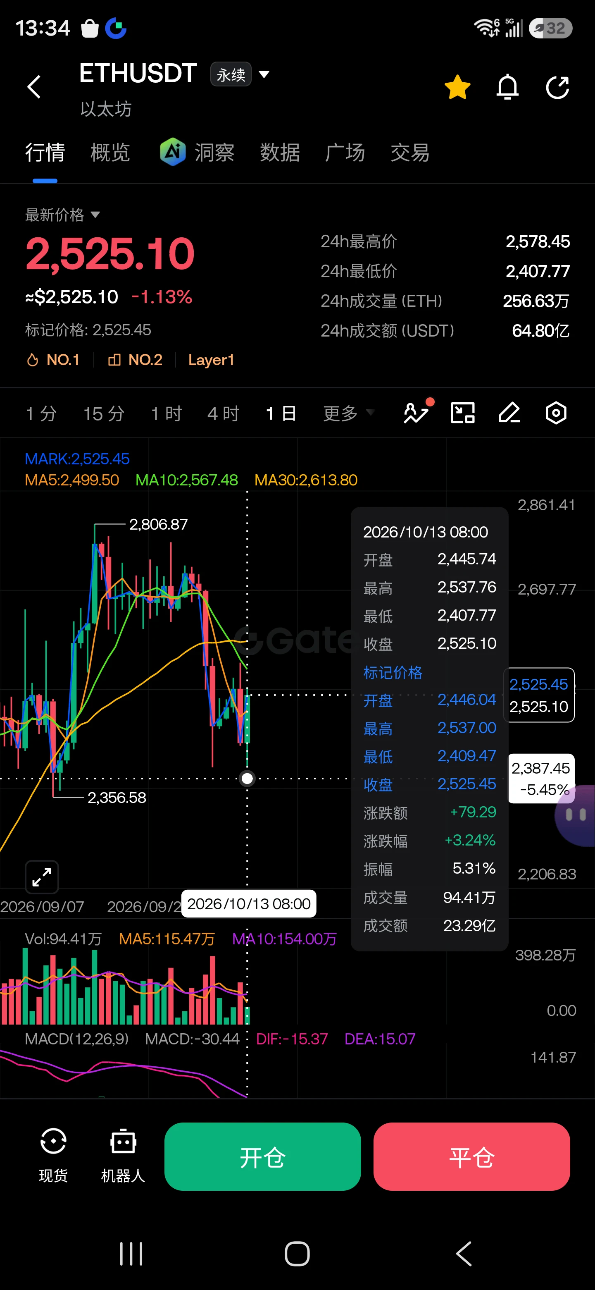Expand the contract type dropdown arrow

(x=264, y=74)
